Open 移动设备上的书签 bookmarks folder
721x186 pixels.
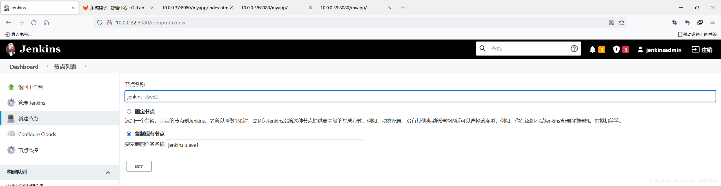(x=697, y=35)
